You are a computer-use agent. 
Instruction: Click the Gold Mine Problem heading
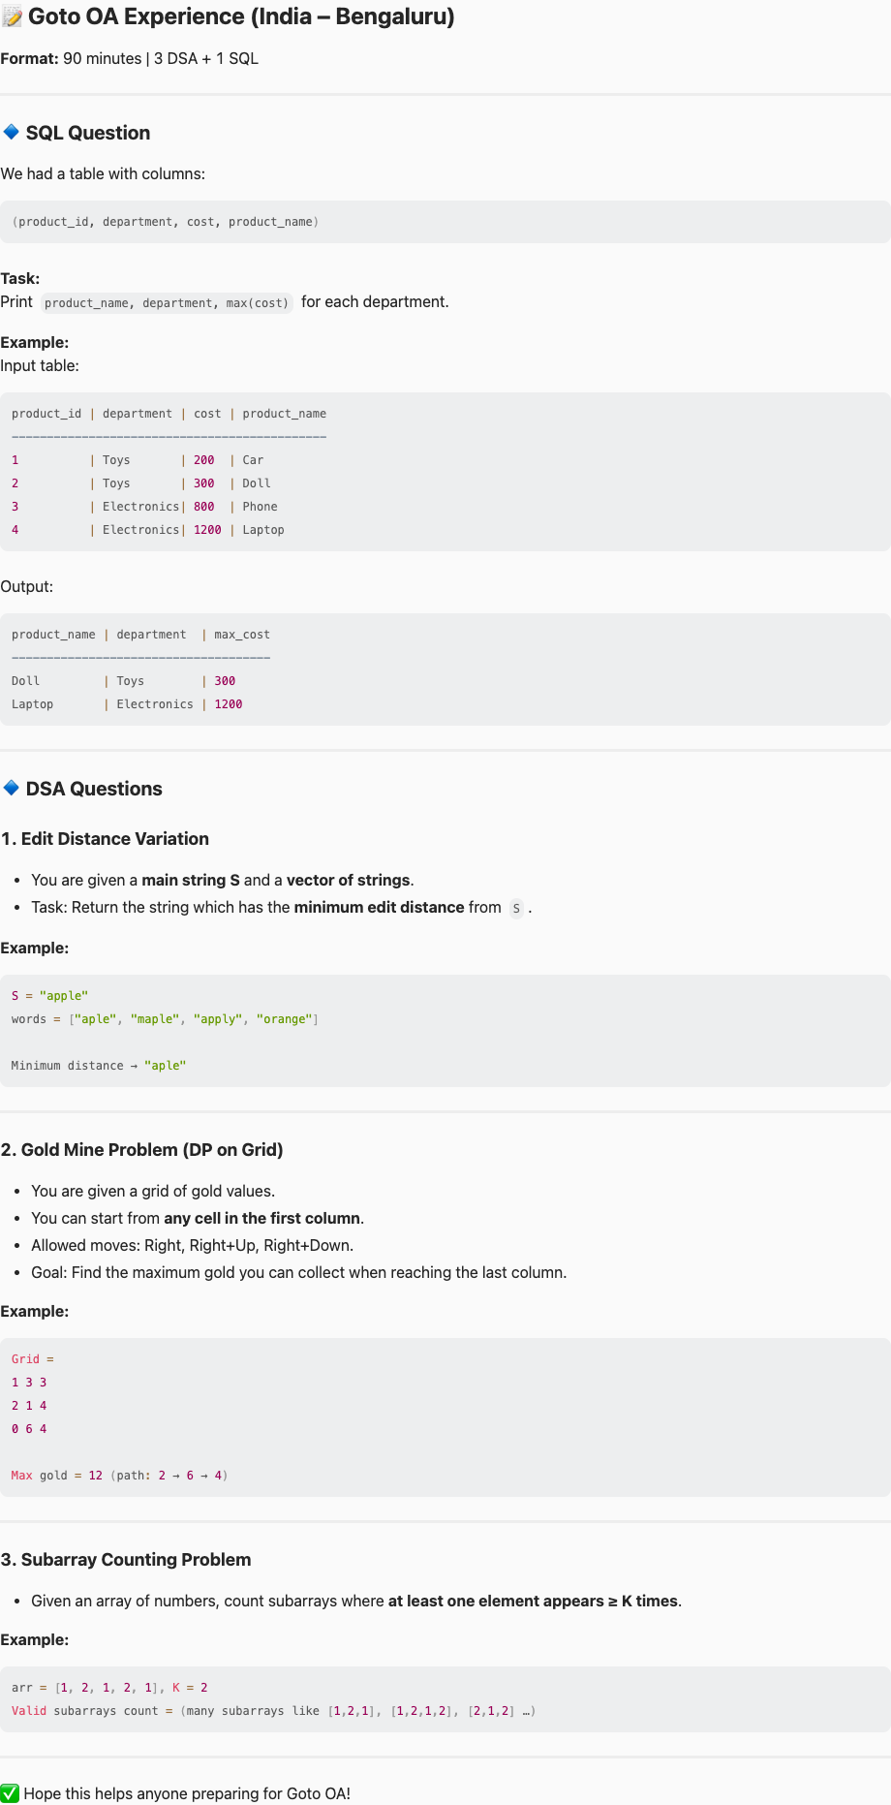[x=142, y=1150]
